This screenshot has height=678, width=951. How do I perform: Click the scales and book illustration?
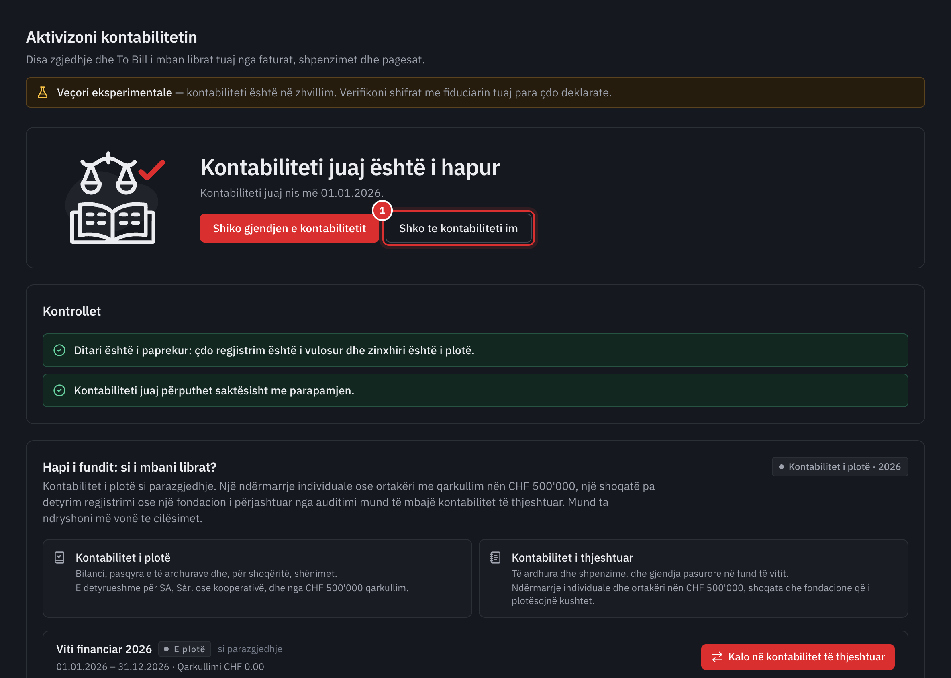[115, 198]
